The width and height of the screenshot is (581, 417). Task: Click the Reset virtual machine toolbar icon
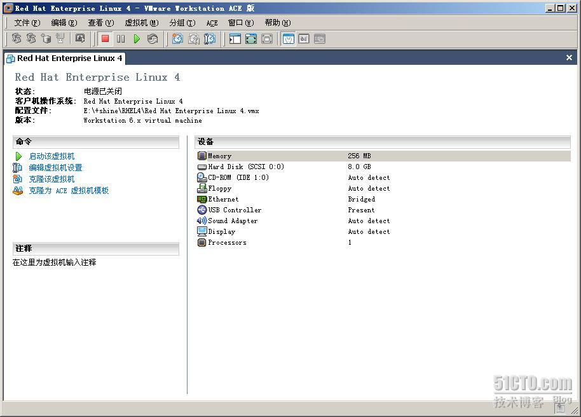(x=153, y=39)
